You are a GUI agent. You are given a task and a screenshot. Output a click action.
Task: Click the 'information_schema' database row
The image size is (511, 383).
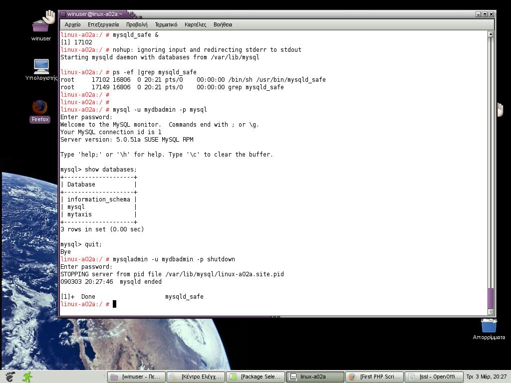coord(98,199)
